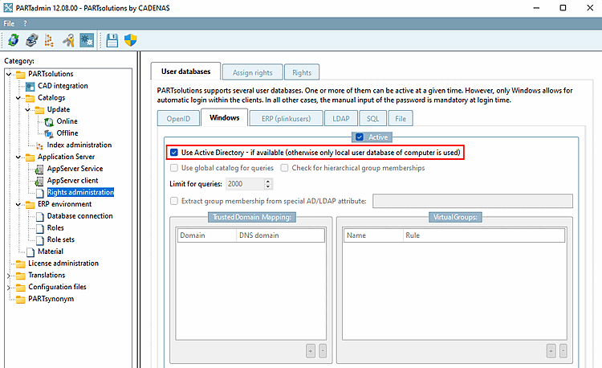The height and width of the screenshot is (368, 602).
Task: Click the DNS domain column header
Action: tap(280, 235)
